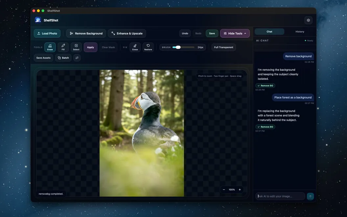Click the Full Transparent button

223,47
